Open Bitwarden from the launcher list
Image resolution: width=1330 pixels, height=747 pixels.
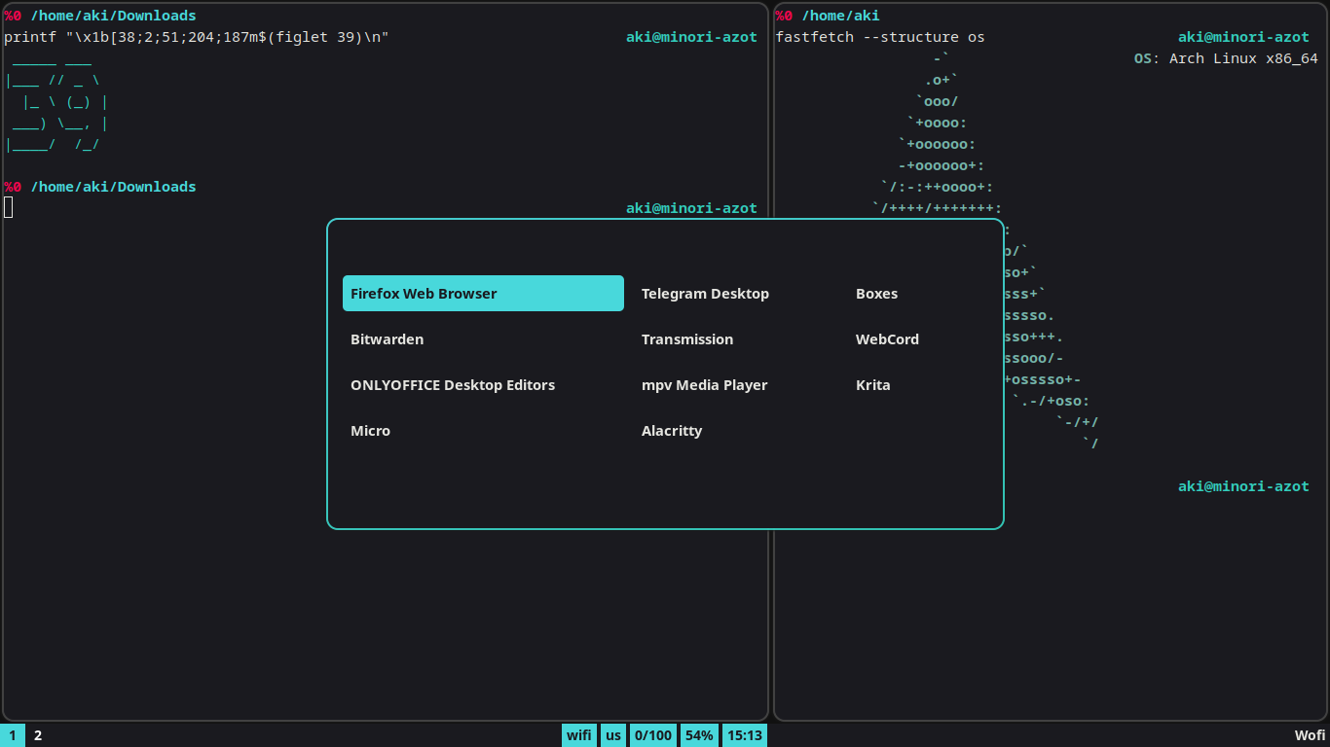point(387,339)
